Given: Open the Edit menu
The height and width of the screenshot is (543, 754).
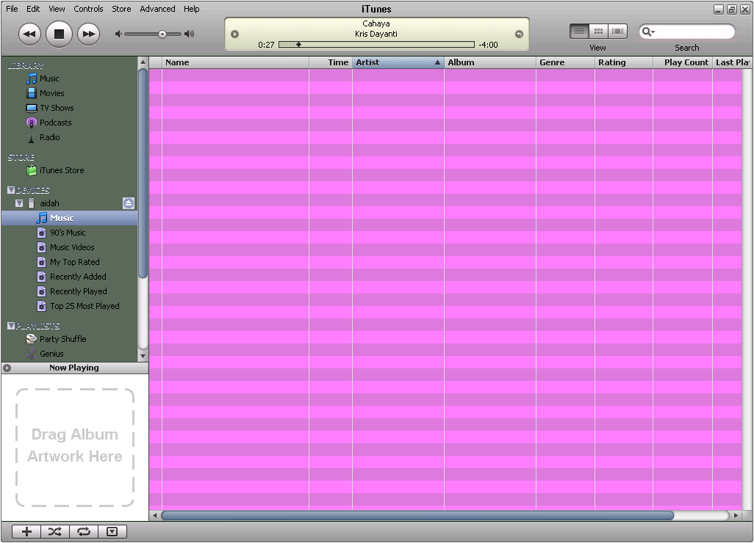Looking at the screenshot, I should (33, 9).
